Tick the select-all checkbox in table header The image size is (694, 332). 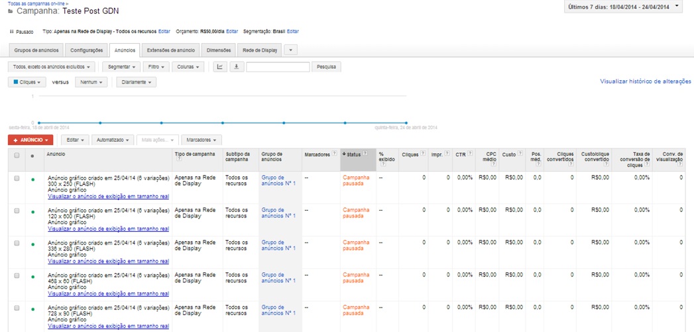pos(17,155)
